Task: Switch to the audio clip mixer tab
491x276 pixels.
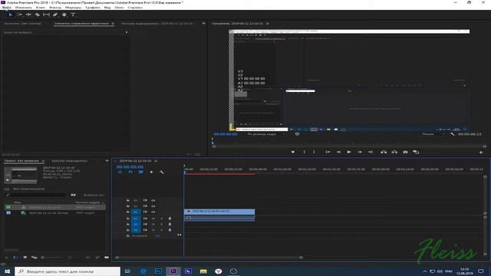Action: 157,24
